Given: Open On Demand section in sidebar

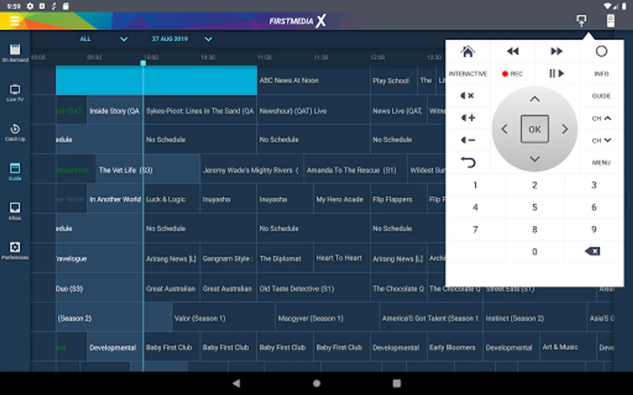Looking at the screenshot, I should [15, 53].
